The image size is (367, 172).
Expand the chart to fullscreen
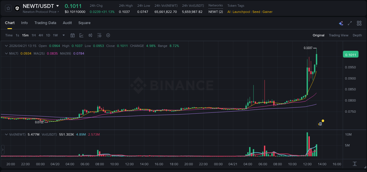pos(350,23)
